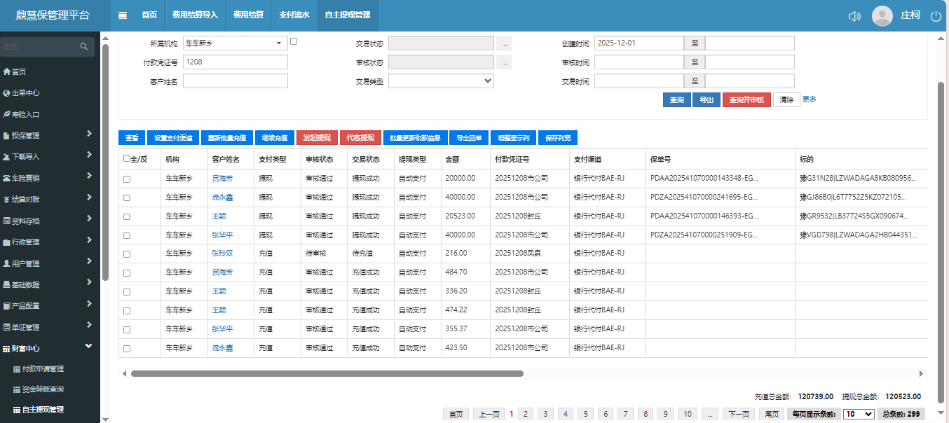Open 资金转账查询 grid item in sidebar
Viewport: 949px width, 423px height.
coord(42,389)
